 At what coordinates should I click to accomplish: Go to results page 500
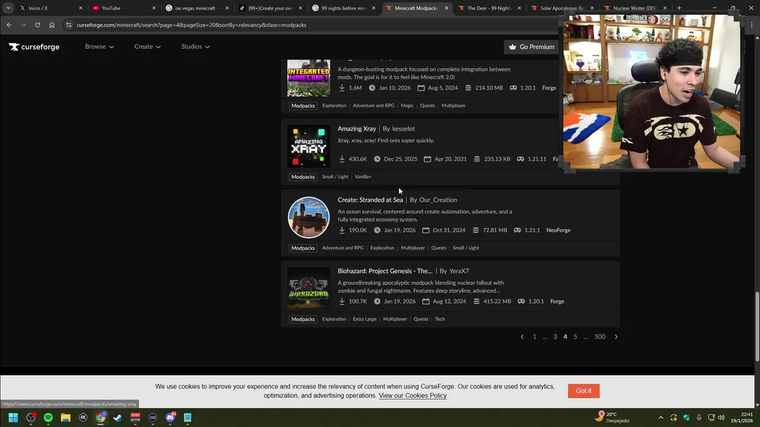coord(600,337)
